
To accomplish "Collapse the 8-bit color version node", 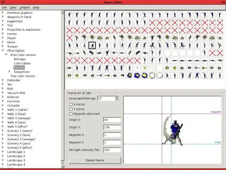I will pyautogui.click(x=6, y=55).
